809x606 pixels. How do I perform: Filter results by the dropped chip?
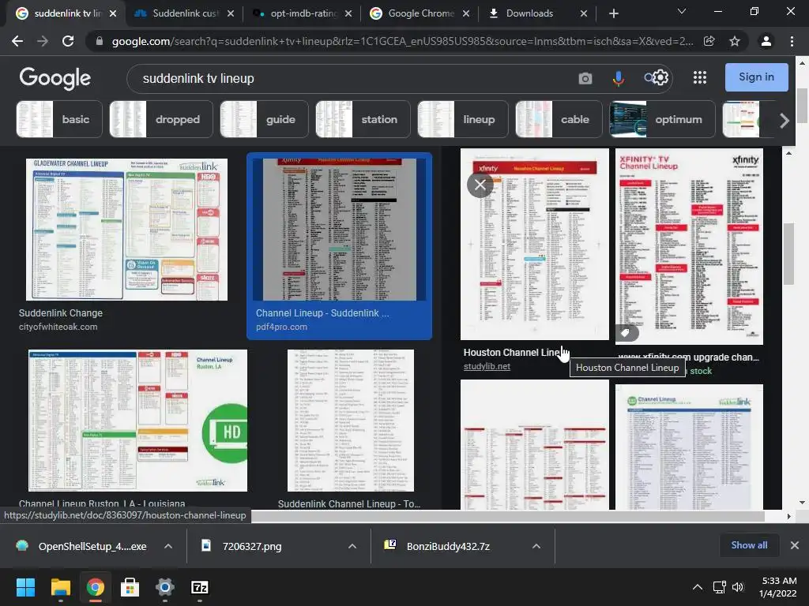point(161,120)
